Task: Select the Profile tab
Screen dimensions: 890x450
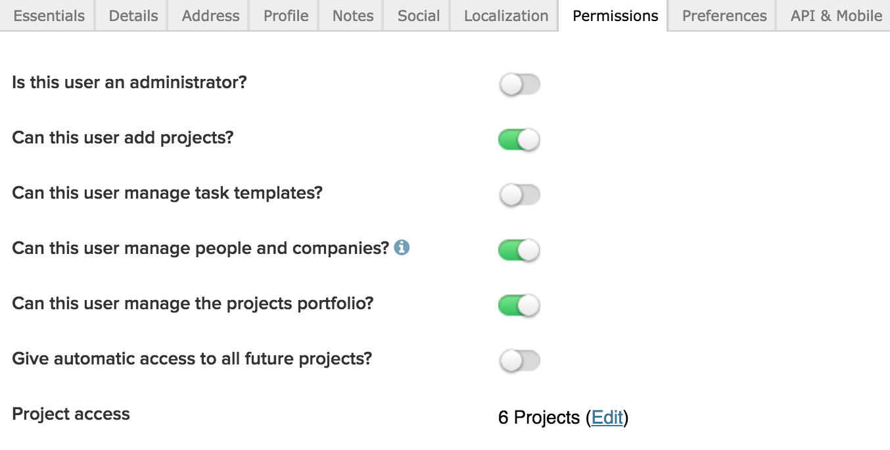Action: 285,16
